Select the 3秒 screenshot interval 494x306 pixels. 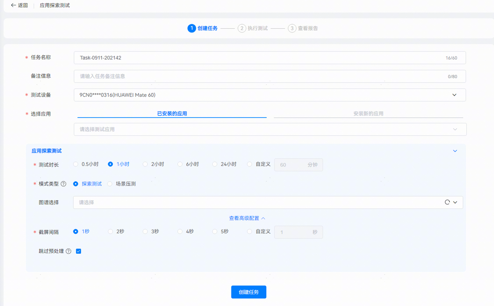(x=145, y=232)
